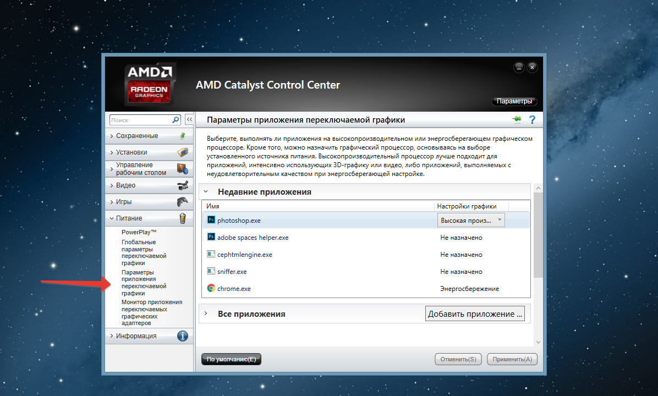Collapse the Недавние приложения section
The width and height of the screenshot is (658, 396).
206,192
